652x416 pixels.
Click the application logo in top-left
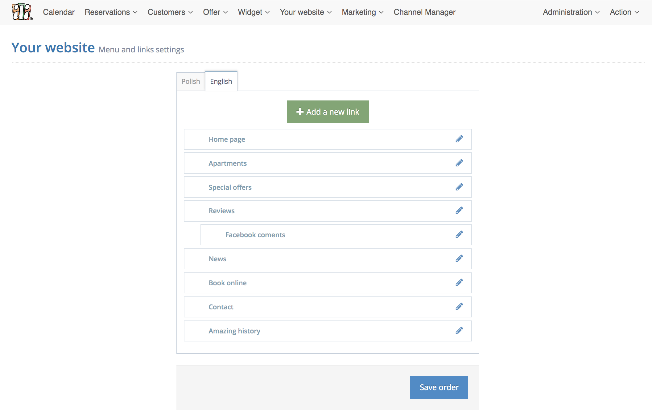tap(22, 12)
